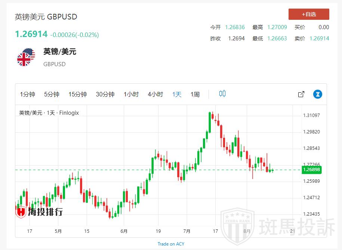Click the 英镑/美元 · 1天 · Finlogix chart legend
The image size is (342, 250).
click(x=49, y=112)
